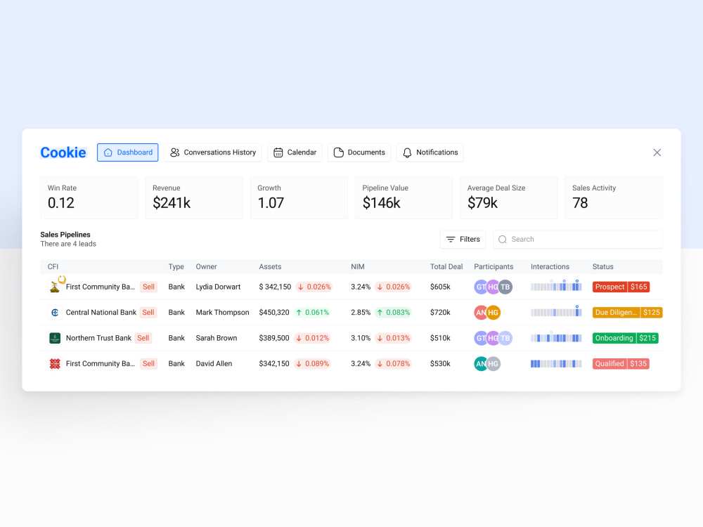Click HG avatar in David Allen row

coord(494,363)
